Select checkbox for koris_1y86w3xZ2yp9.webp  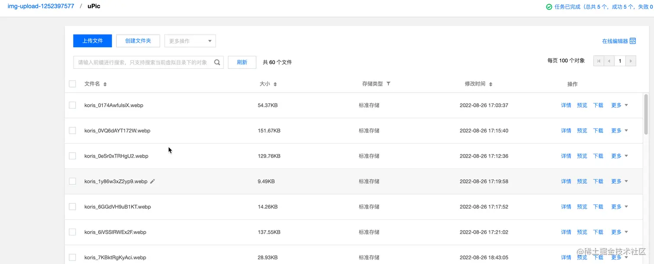click(x=72, y=181)
